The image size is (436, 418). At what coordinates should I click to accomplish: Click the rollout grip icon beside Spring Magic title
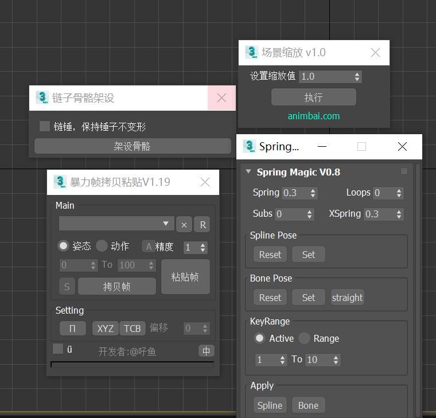pyautogui.click(x=404, y=171)
